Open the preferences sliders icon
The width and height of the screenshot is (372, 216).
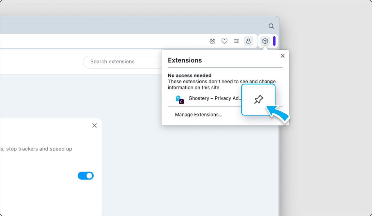click(x=236, y=41)
